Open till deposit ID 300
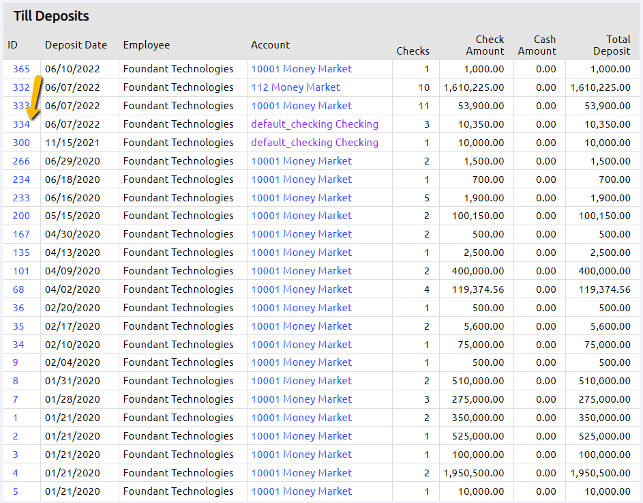This screenshot has height=503, width=643. pos(21,143)
